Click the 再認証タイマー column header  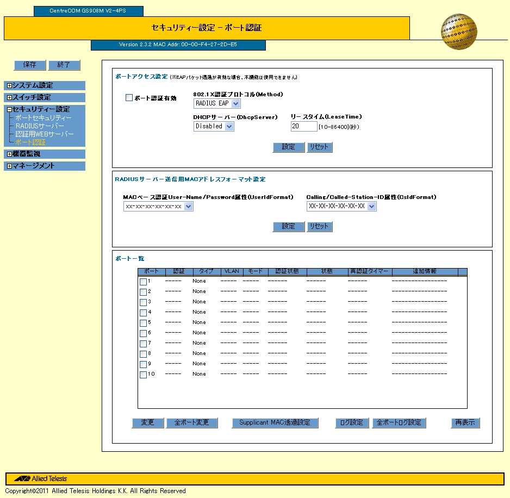click(370, 271)
